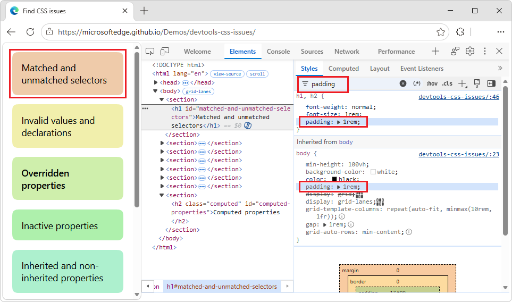
Task: Open the Event Listeners sidebar tab
Action: point(422,69)
